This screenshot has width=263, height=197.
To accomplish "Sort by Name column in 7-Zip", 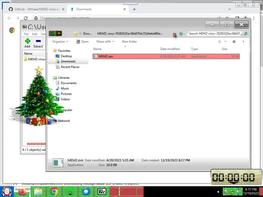I will pyautogui.click(x=34, y=53).
